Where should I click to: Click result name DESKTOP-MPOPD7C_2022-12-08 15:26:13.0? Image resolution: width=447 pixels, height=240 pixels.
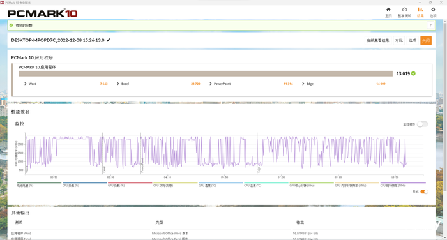pos(57,40)
